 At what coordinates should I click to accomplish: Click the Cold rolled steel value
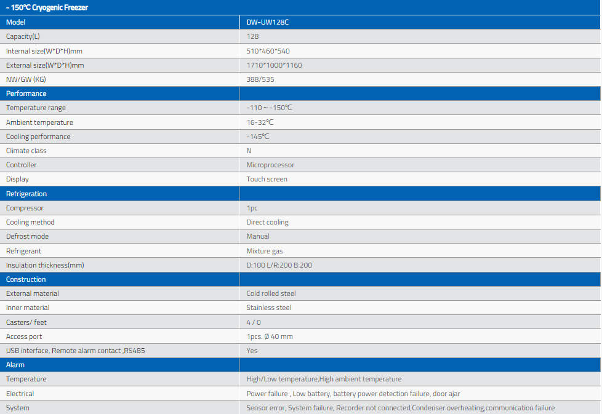271,293
